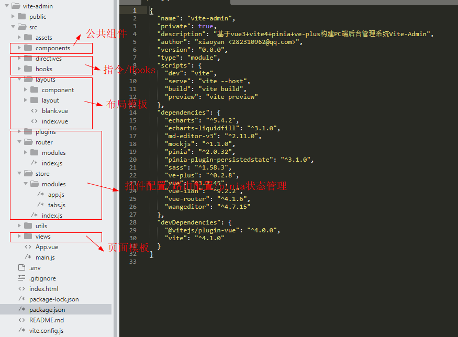Select the views folder label

point(43,237)
